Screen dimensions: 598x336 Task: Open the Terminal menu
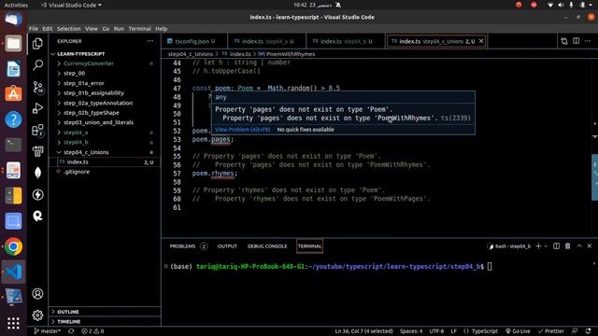(139, 29)
